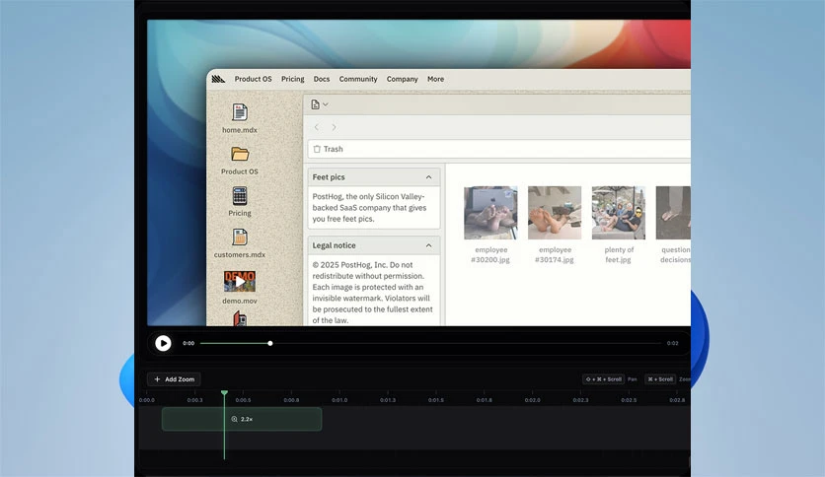
Task: Click the 0:00 current time label
Action: [x=188, y=343]
